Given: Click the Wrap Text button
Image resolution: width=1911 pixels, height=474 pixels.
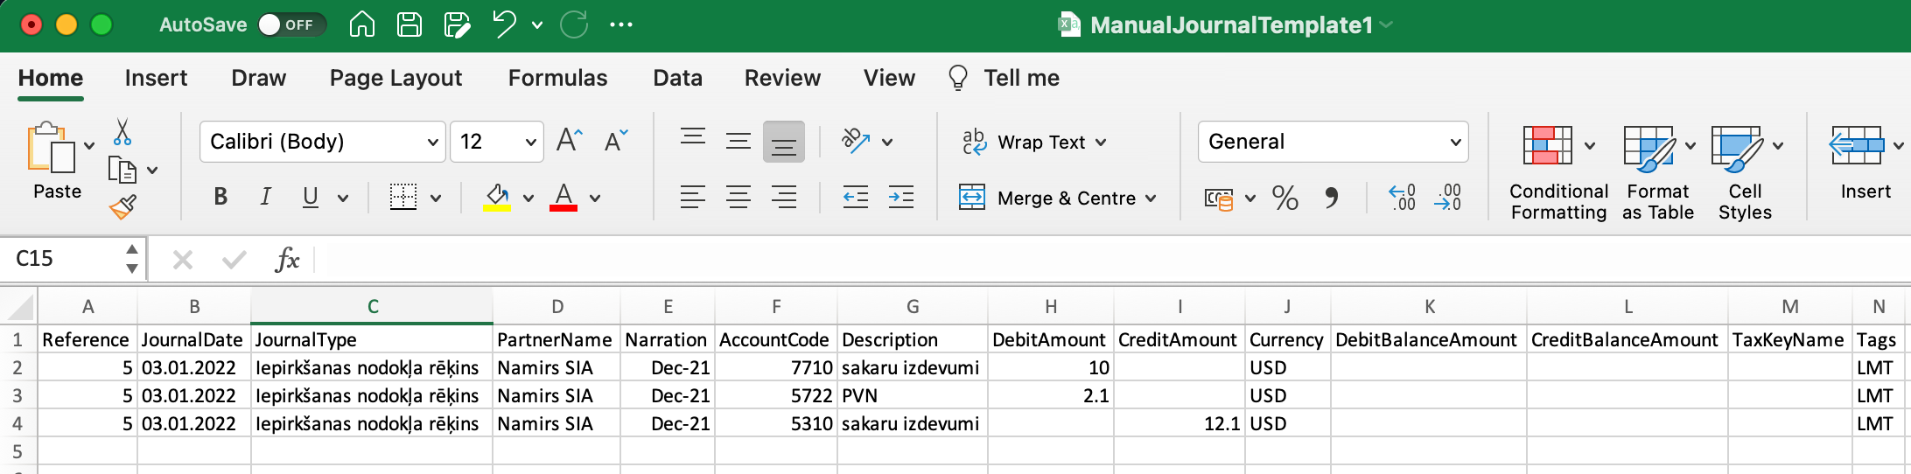Looking at the screenshot, I should coord(1034,142).
